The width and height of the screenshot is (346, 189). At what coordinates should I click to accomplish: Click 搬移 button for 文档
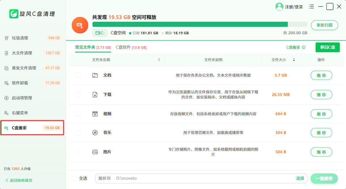coord(321,75)
